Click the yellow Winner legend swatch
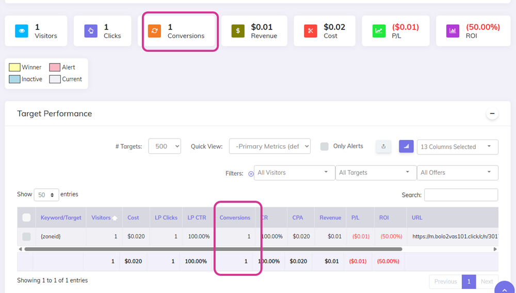Viewport: 516px width, 293px height. click(14, 67)
